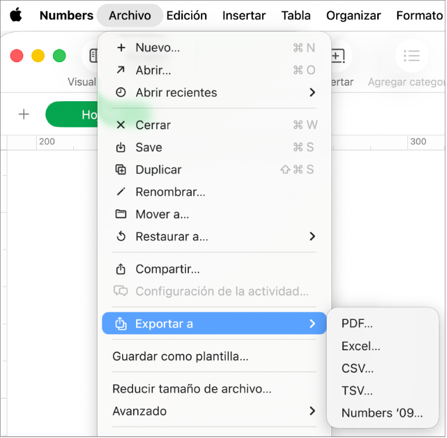Open the Organizar menu
447x438 pixels.
click(353, 15)
